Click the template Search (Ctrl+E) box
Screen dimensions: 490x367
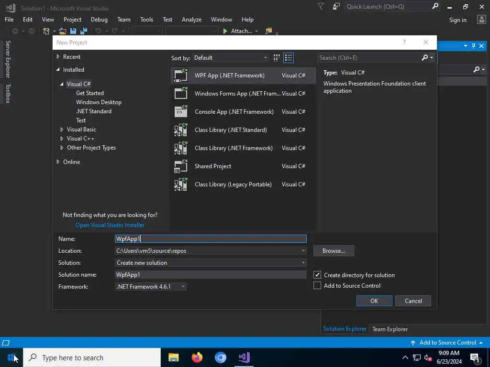[369, 58]
